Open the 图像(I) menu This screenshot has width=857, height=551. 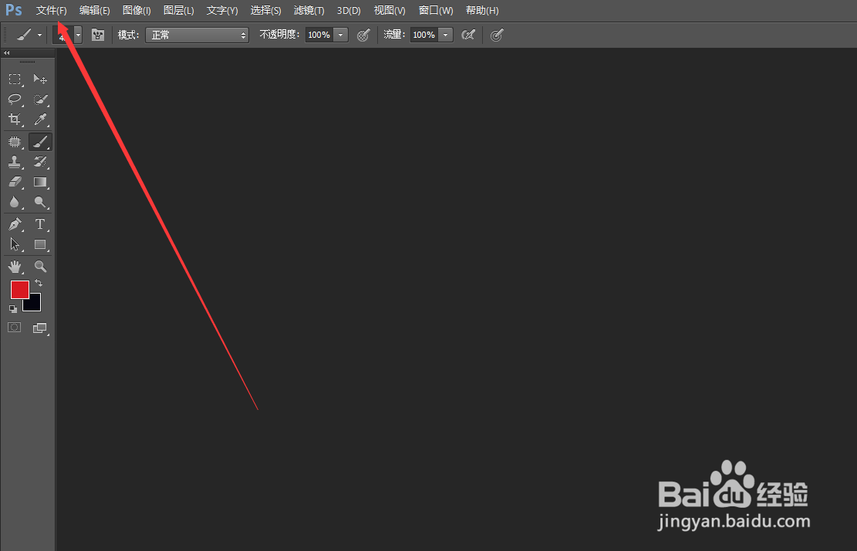point(137,10)
